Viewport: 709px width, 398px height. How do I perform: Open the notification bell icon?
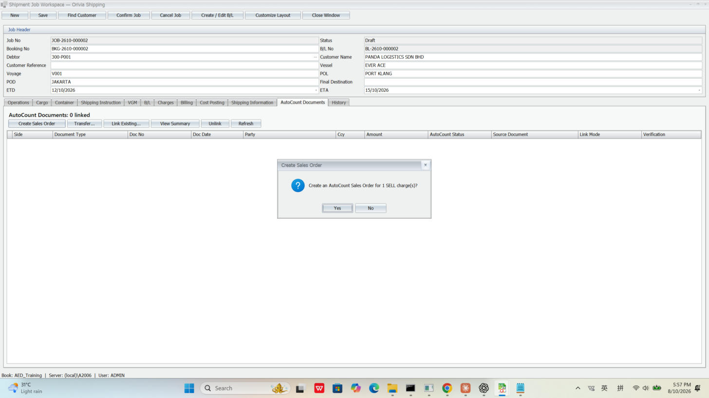point(698,388)
